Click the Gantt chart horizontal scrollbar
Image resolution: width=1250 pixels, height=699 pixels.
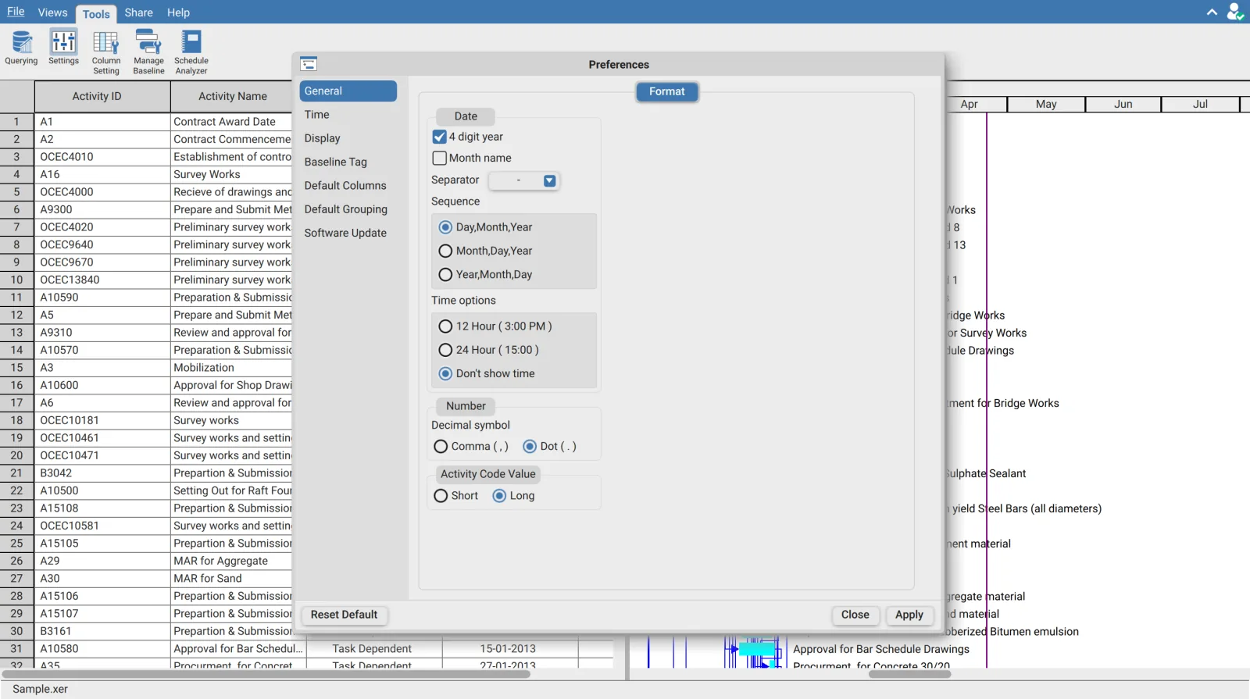pos(909,674)
